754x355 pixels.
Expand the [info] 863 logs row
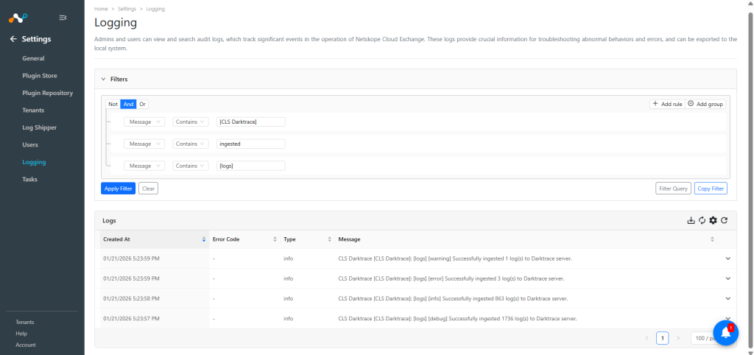point(727,298)
